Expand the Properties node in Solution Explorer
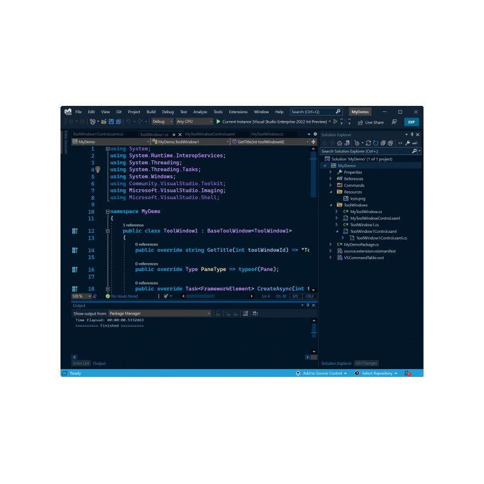 [x=332, y=172]
